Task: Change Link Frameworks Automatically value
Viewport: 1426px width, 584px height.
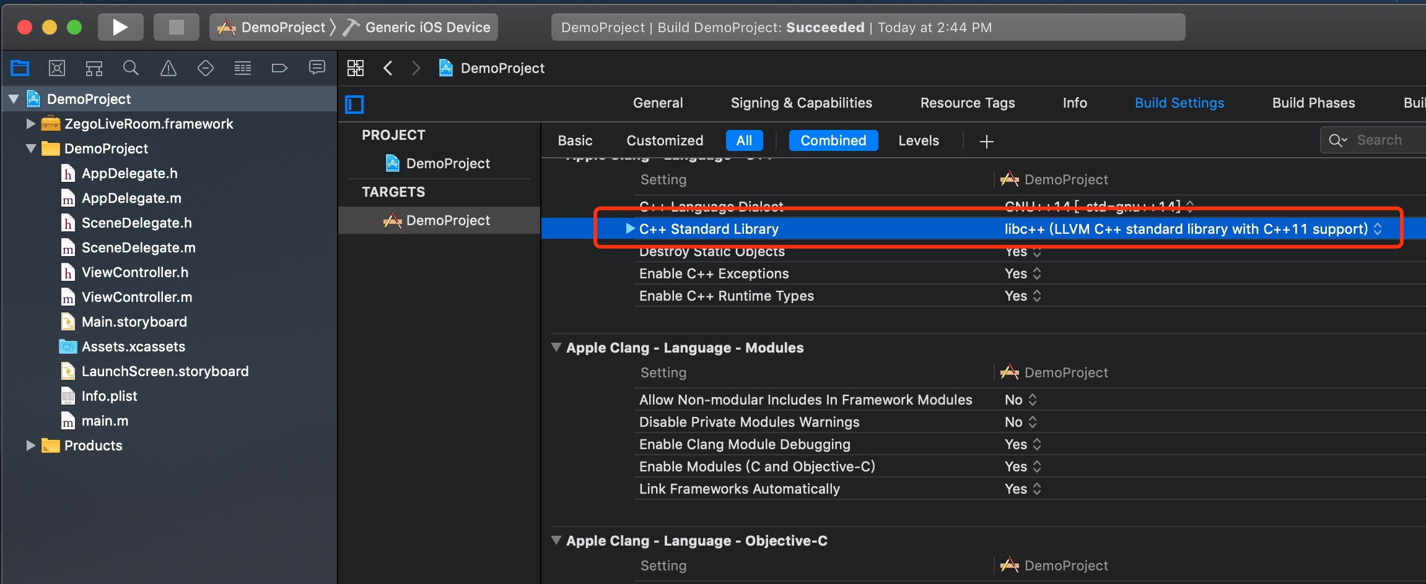Action: [x=1023, y=489]
